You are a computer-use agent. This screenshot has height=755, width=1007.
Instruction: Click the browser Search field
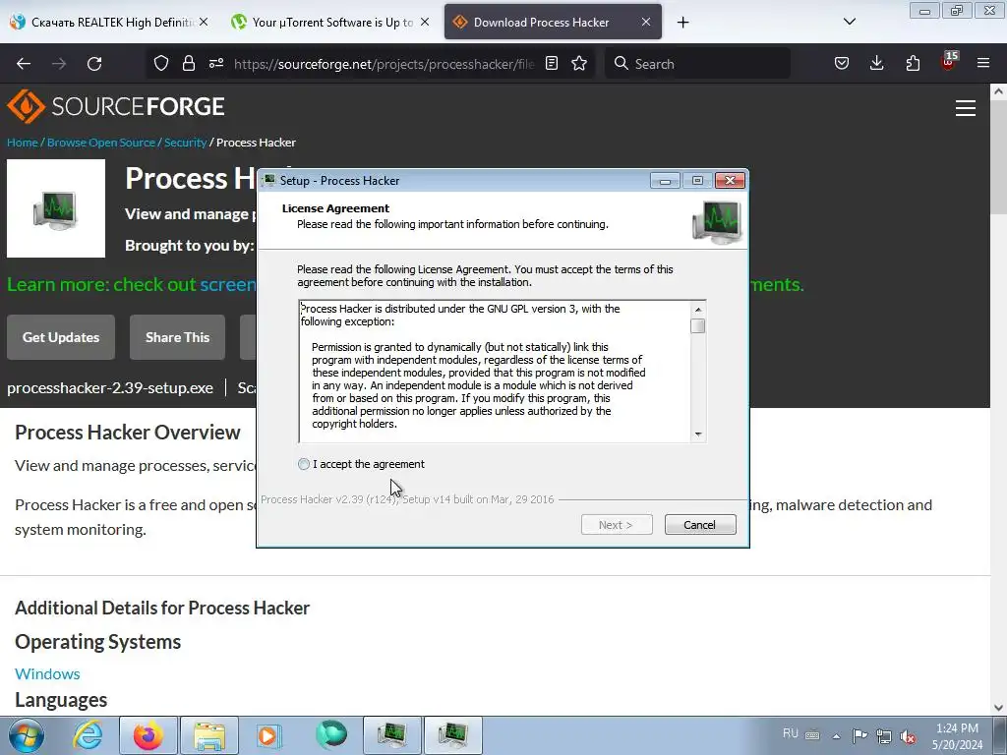click(x=697, y=64)
